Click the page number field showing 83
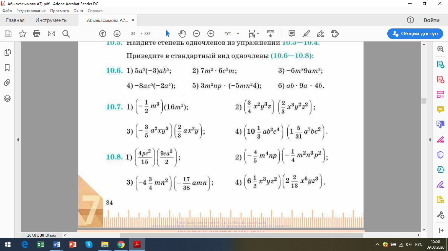 pos(133,34)
